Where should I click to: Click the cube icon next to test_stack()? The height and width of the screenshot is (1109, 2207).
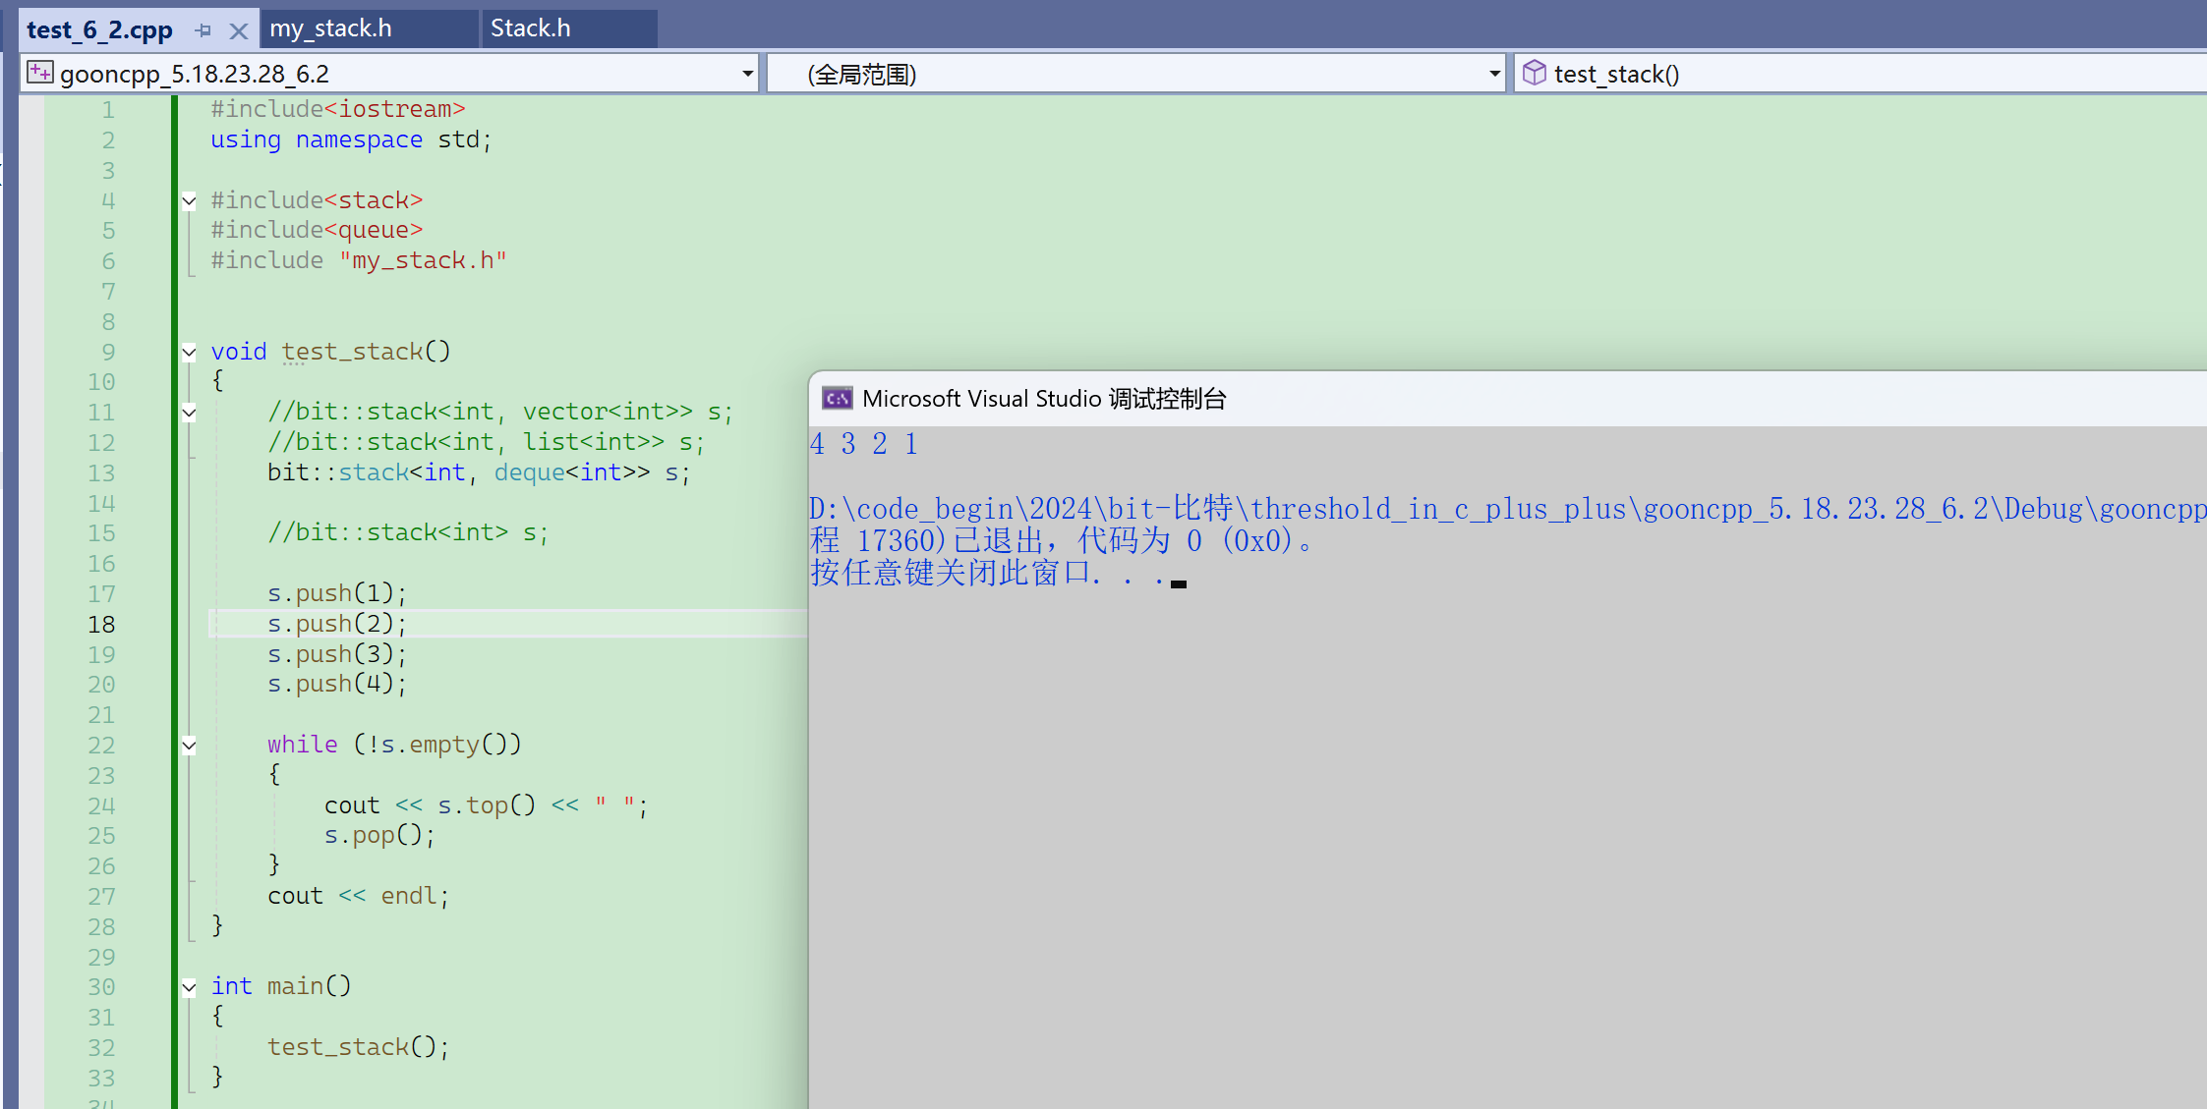click(1534, 73)
